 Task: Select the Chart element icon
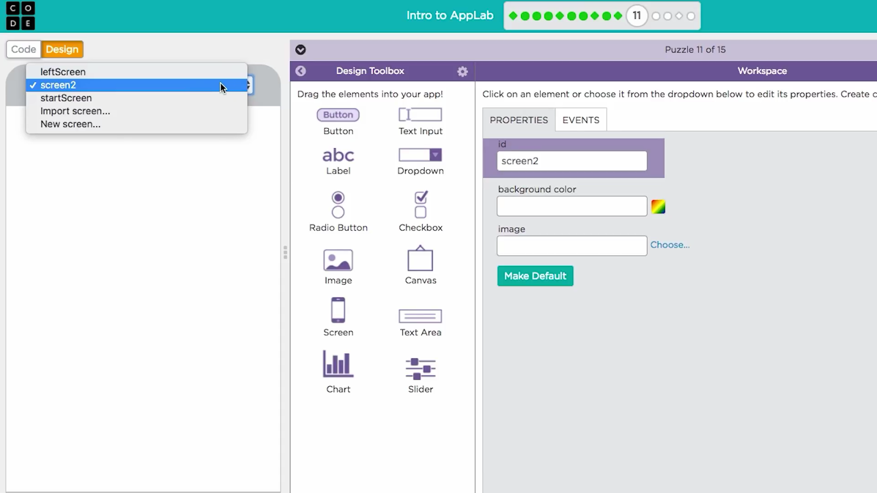point(338,364)
